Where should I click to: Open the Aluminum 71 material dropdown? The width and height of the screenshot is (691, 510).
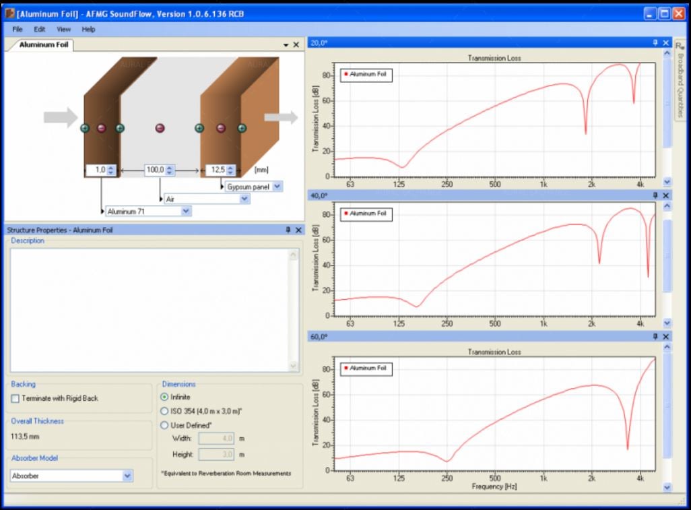[x=187, y=211]
